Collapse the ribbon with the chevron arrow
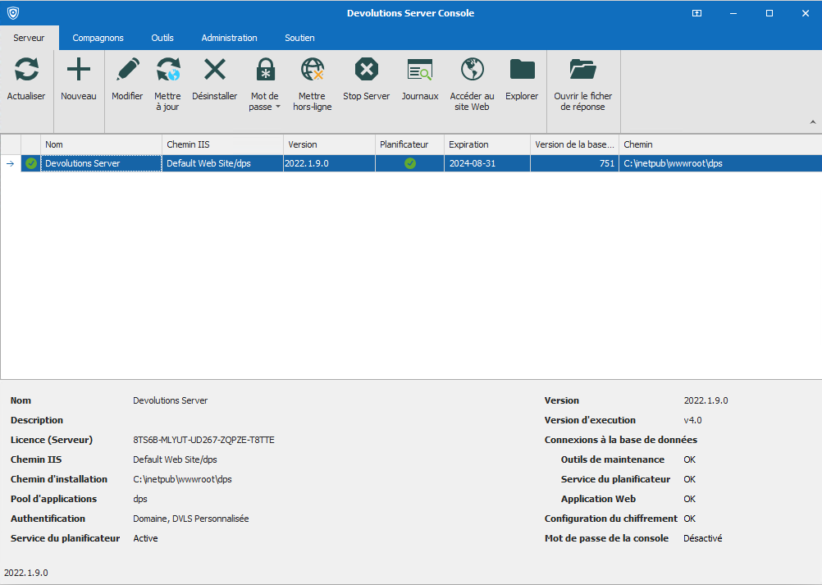Viewport: 822px width, 585px height. (813, 122)
